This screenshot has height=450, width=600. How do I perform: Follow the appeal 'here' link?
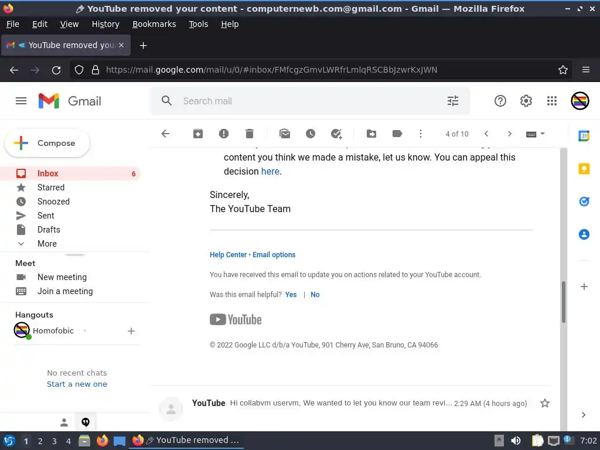[x=270, y=172]
